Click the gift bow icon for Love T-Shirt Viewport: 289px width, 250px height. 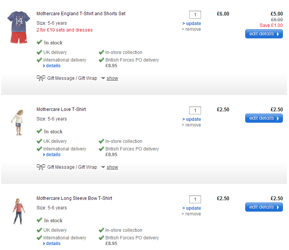pyautogui.click(x=41, y=167)
